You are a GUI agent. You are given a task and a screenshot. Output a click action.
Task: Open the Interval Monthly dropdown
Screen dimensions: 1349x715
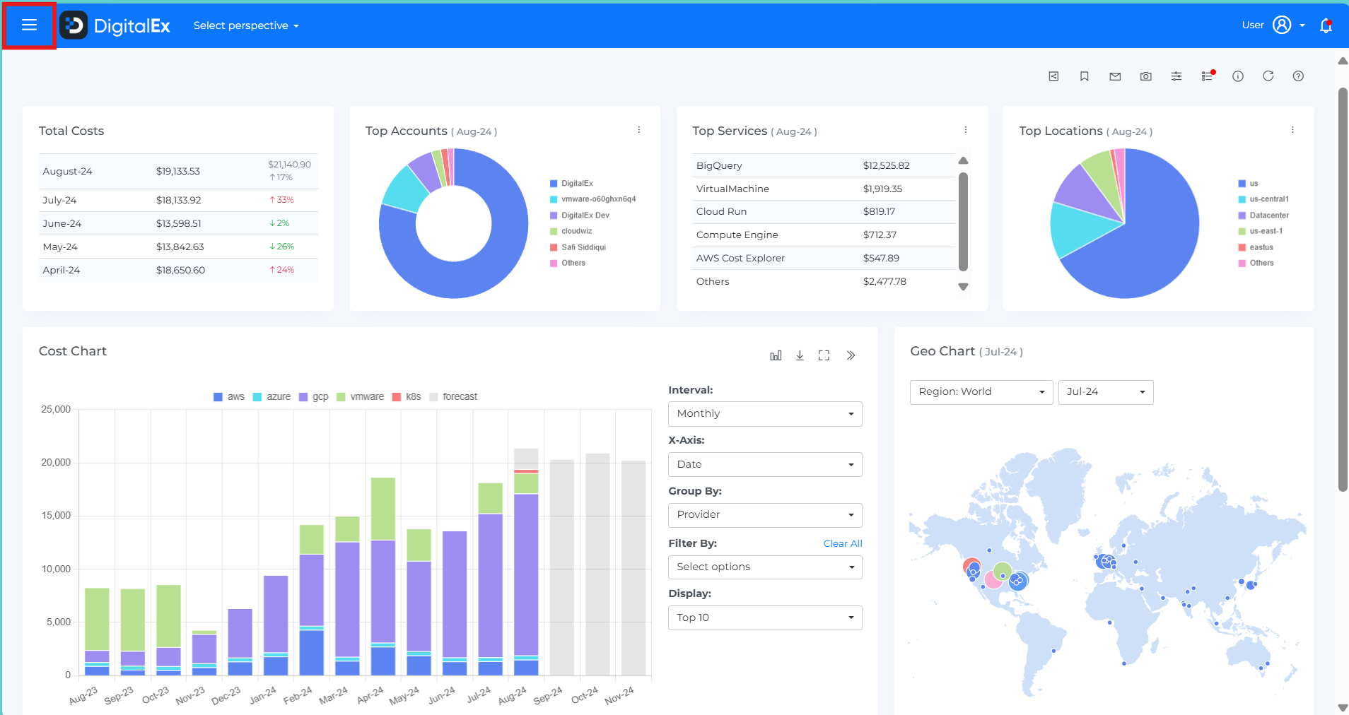coord(765,414)
